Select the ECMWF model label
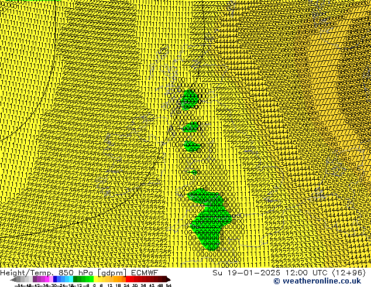This screenshot has height=287, width=371. point(145,272)
